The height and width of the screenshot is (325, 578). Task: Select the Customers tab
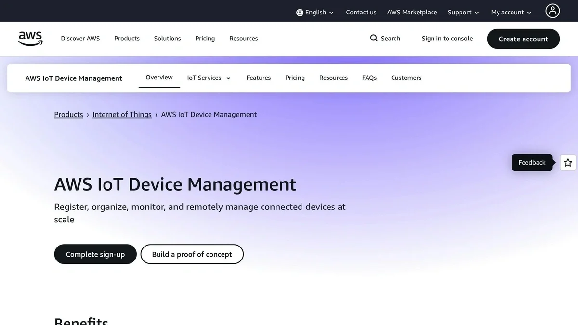pyautogui.click(x=406, y=78)
